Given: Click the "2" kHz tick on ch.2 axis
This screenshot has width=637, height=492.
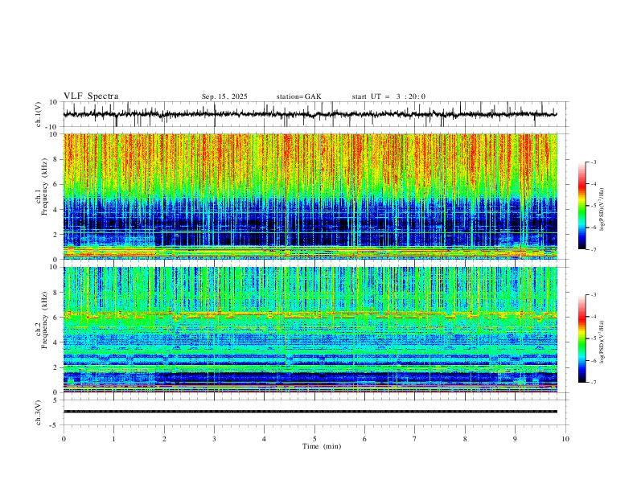Looking at the screenshot, I should pos(56,367).
